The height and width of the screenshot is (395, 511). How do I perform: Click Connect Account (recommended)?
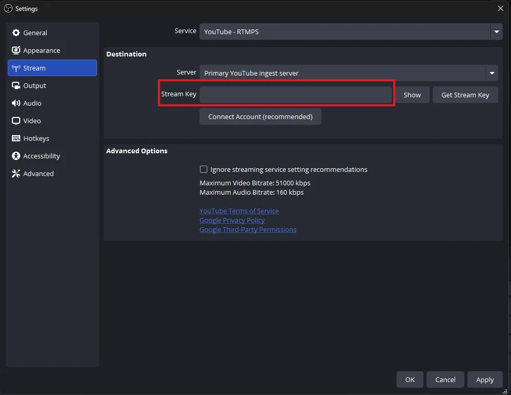(x=260, y=116)
